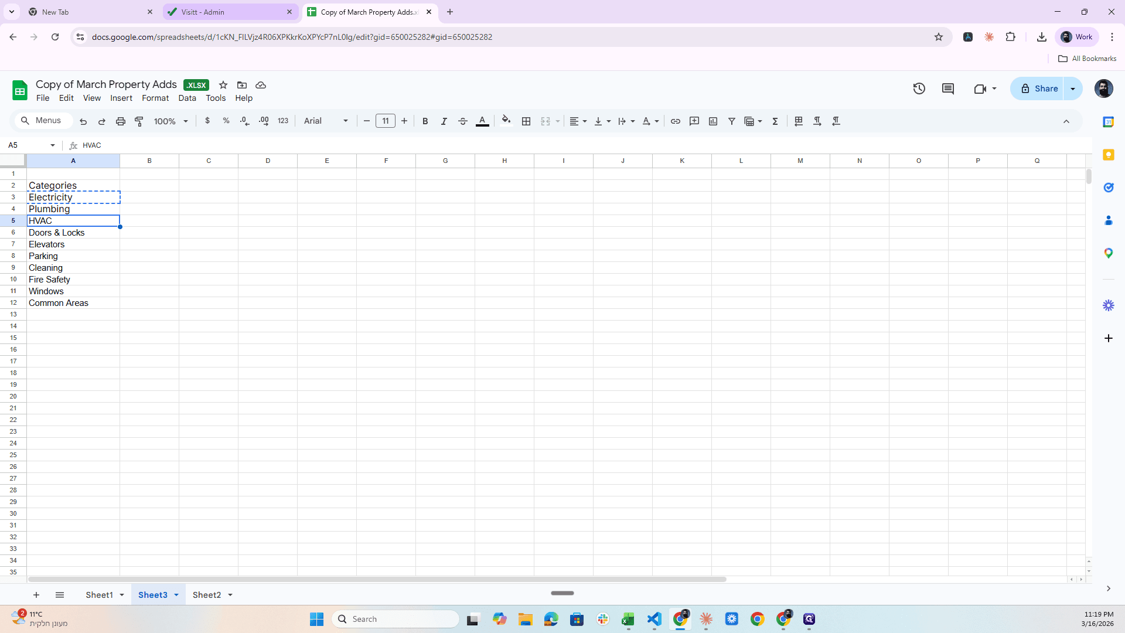
Task: Create a filter icon
Action: click(x=732, y=121)
